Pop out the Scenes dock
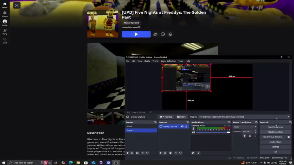This screenshot has width=294, height=165. click(x=155, y=122)
